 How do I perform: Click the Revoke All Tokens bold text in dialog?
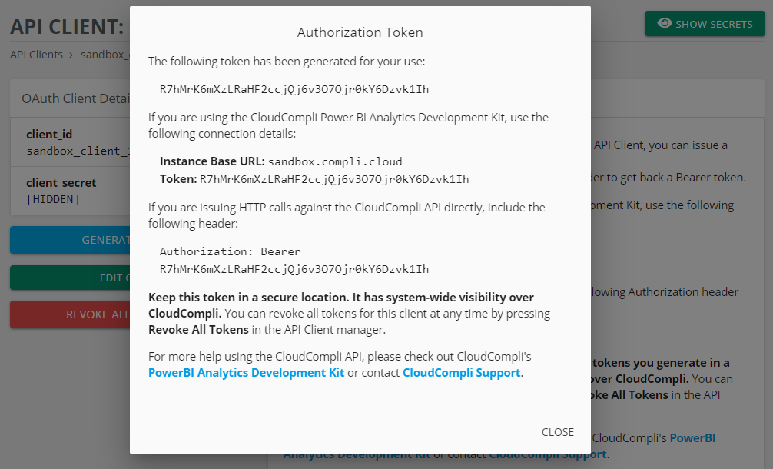198,329
